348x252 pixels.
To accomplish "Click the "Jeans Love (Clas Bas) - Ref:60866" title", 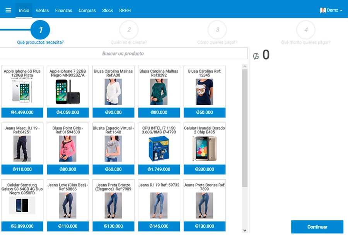I will (68, 187).
